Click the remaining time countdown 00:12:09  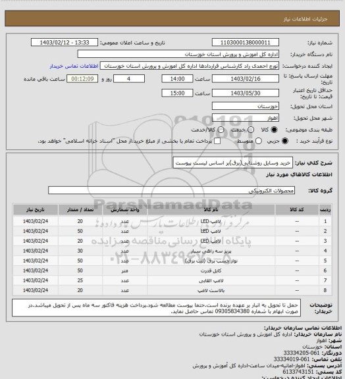pyautogui.click(x=82, y=79)
